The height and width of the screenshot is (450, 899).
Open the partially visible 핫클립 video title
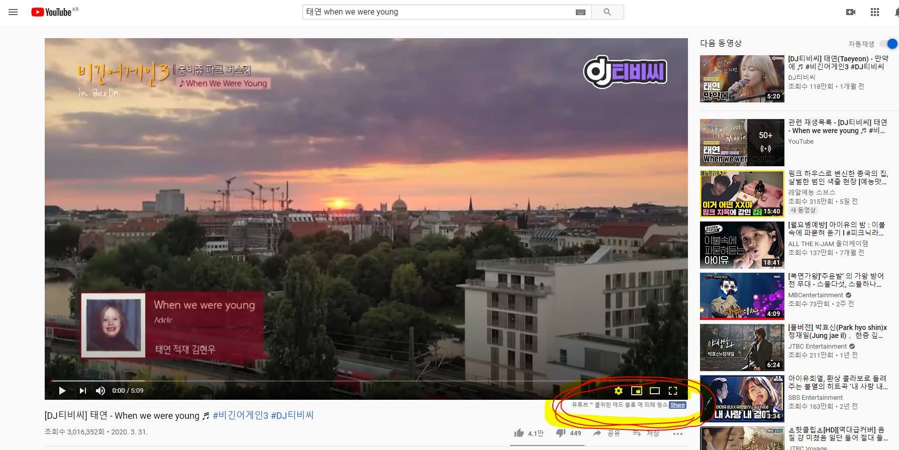[x=838, y=434]
